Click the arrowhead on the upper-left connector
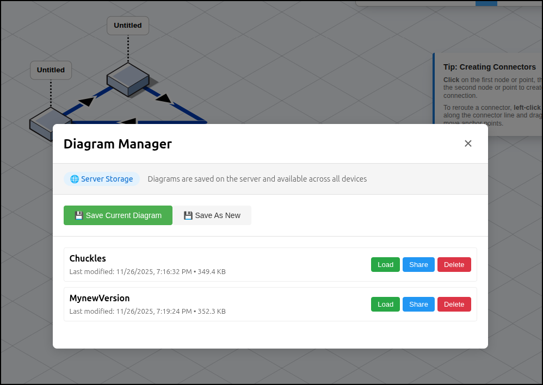 coord(87,101)
